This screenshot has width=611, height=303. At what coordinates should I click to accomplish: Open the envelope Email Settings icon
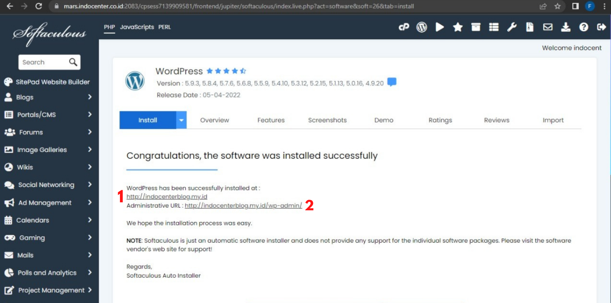coord(548,27)
